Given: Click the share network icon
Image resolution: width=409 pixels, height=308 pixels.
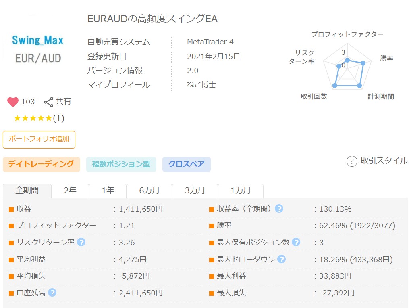Looking at the screenshot, I should point(49,102).
